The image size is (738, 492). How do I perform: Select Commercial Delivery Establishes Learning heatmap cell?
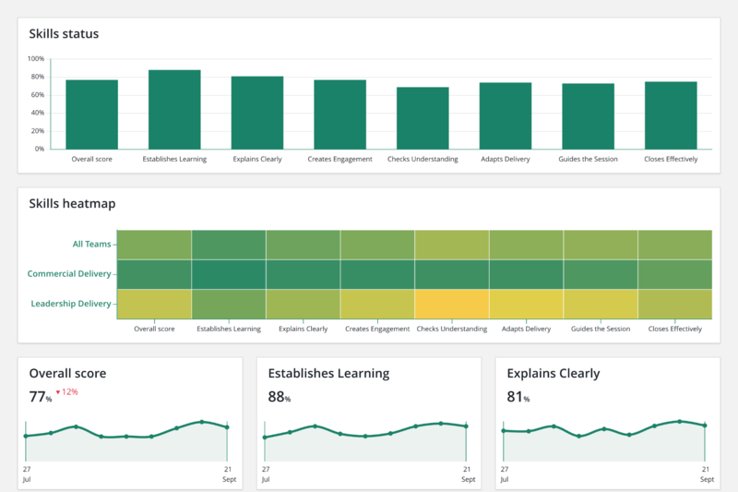(x=229, y=274)
